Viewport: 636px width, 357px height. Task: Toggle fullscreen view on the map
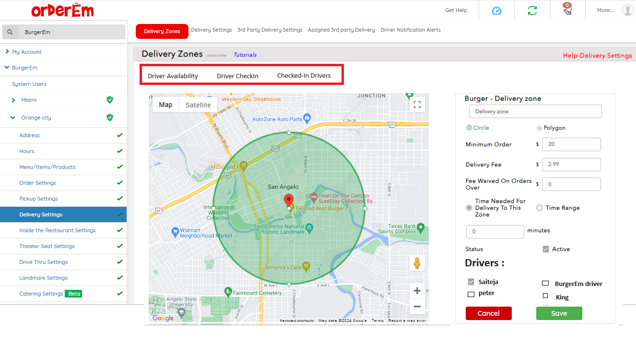pos(417,105)
